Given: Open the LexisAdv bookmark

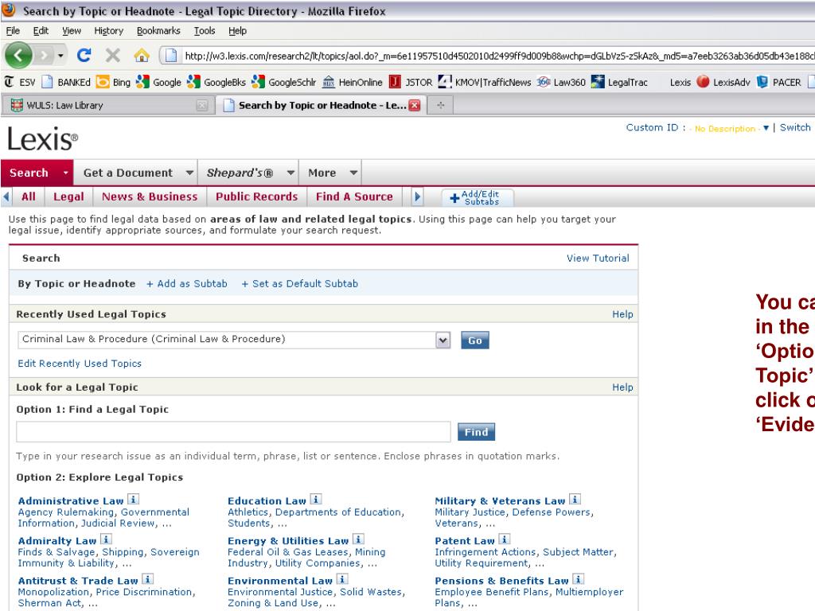Looking at the screenshot, I should click(x=723, y=82).
